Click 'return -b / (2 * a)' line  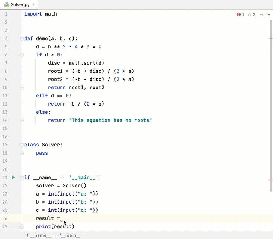pyautogui.click(x=76, y=104)
